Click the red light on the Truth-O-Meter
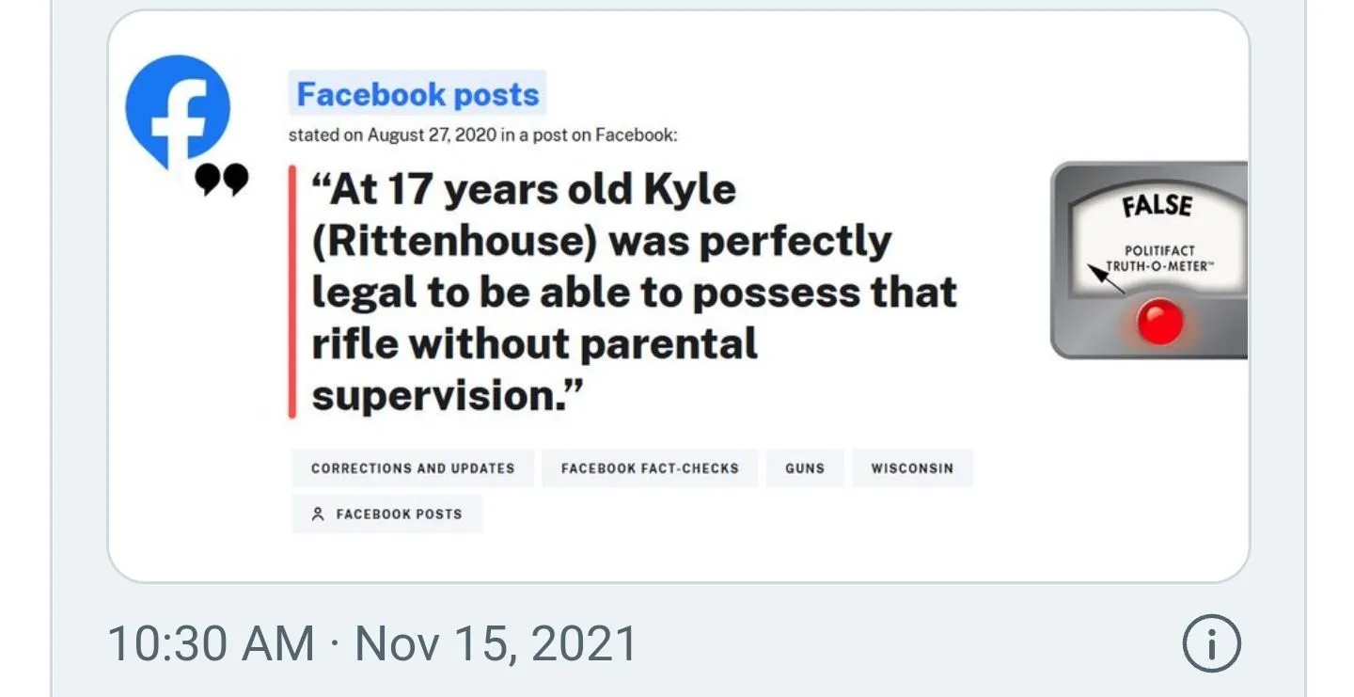Screen dimensions: 1354x697 1159,323
